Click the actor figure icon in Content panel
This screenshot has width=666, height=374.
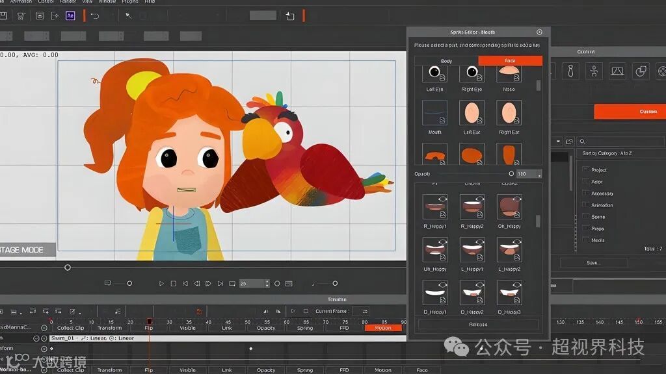tap(594, 71)
